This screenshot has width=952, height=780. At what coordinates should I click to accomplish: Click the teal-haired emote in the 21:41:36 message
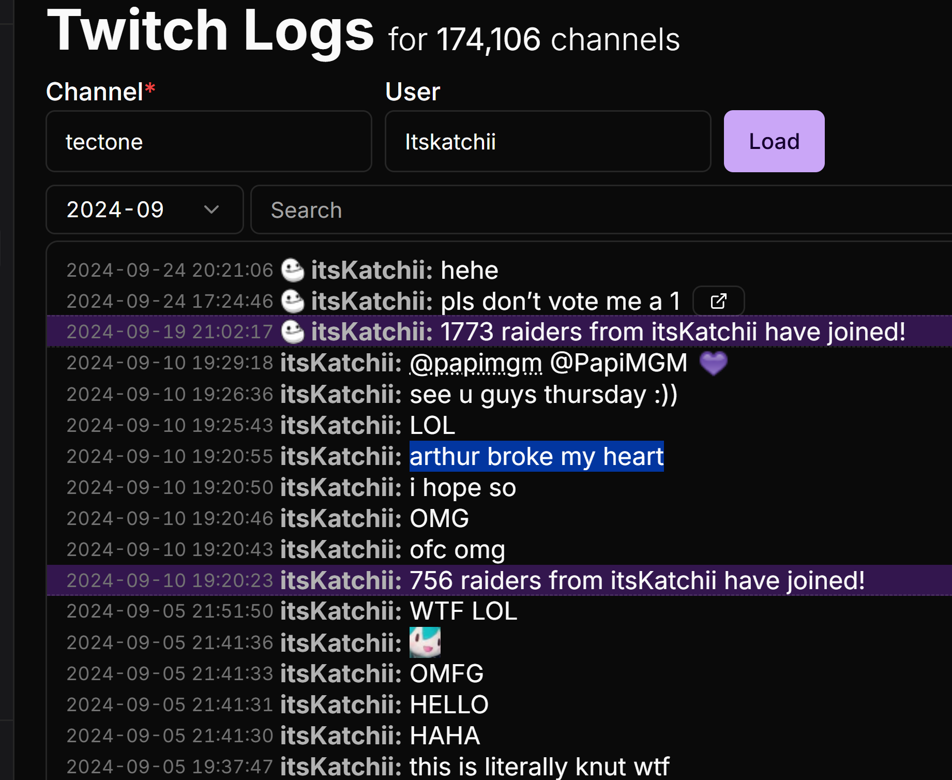pos(425,642)
